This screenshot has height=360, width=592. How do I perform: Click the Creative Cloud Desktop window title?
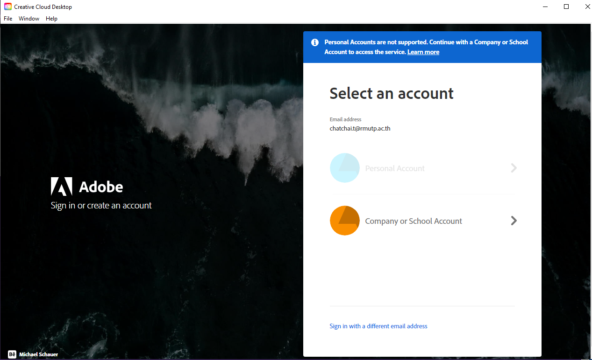pos(43,7)
